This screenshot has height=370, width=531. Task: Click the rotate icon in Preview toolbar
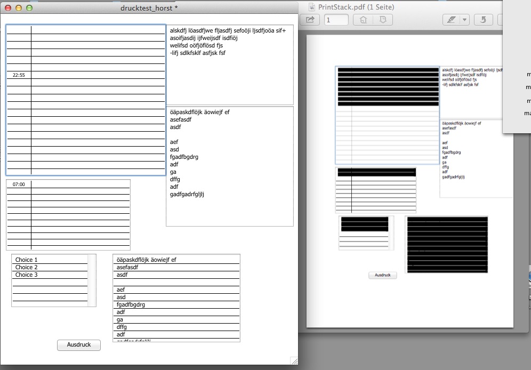(x=483, y=20)
